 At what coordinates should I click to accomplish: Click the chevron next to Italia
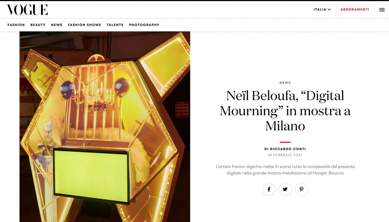coord(329,9)
